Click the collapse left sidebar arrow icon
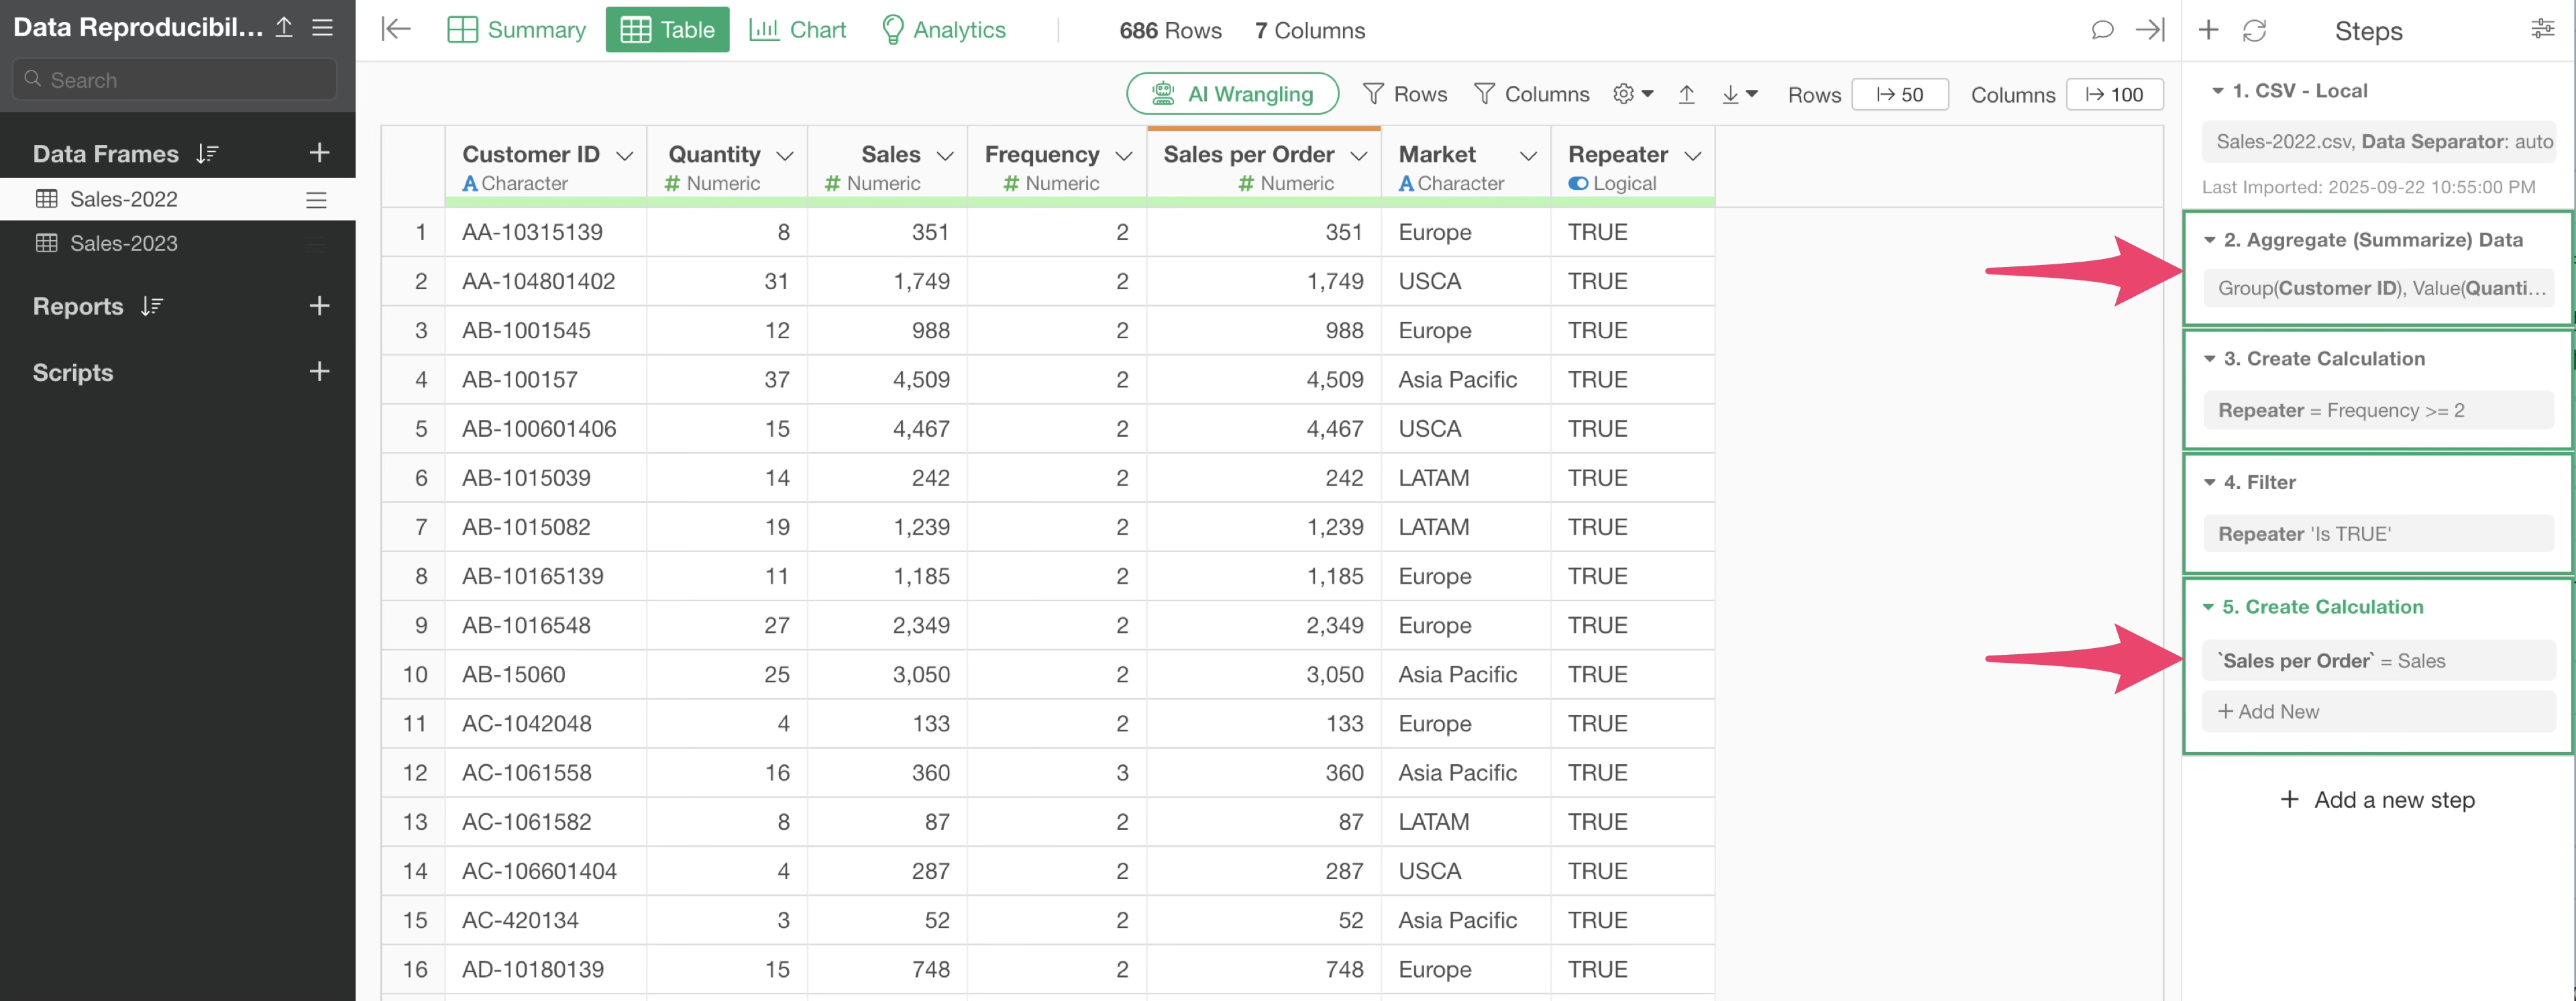The image size is (2576, 1001). pos(396,29)
